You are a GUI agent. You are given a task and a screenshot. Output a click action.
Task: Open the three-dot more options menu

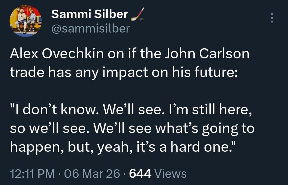[x=272, y=18]
